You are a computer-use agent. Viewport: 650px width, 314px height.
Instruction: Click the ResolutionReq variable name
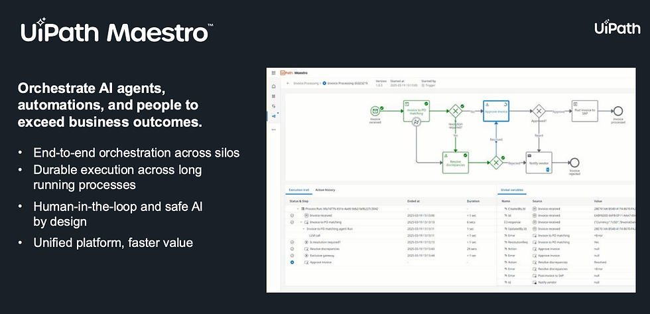[518, 242]
